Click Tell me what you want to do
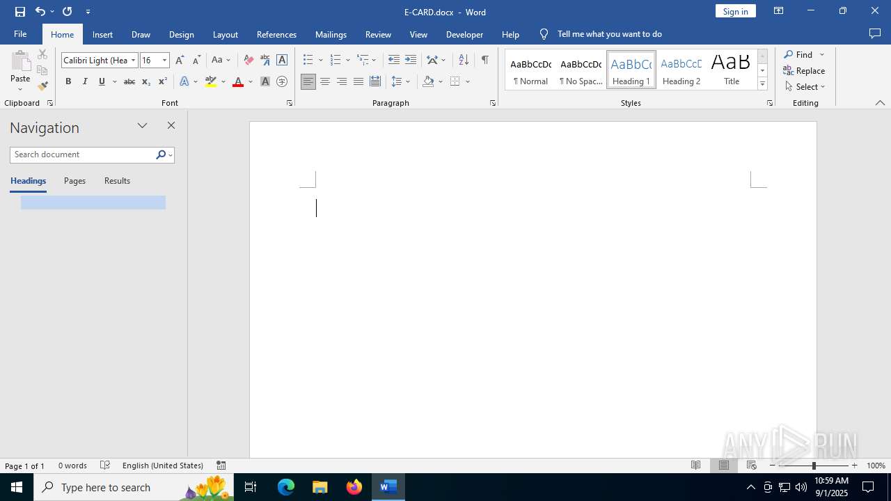The height and width of the screenshot is (501, 891). tap(609, 34)
